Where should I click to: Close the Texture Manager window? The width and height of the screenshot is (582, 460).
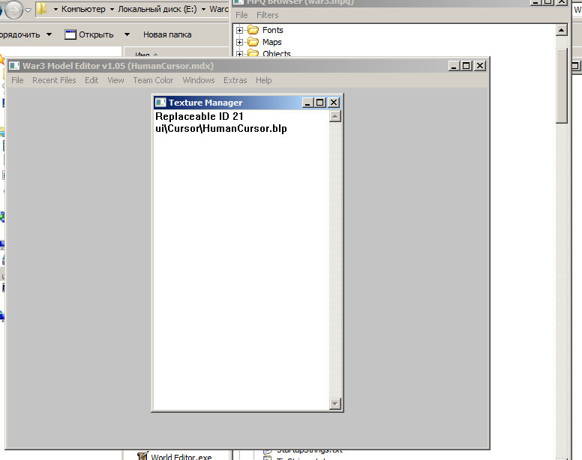point(334,103)
